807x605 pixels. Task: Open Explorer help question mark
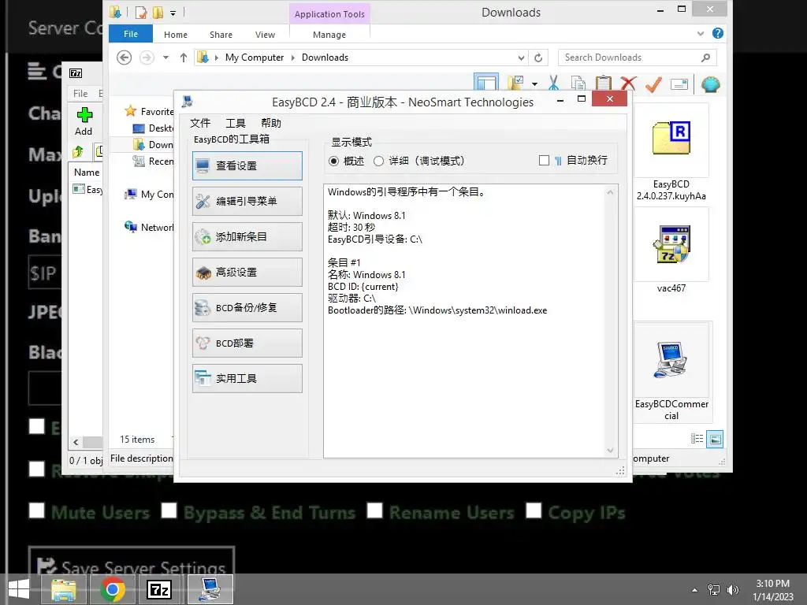(717, 33)
